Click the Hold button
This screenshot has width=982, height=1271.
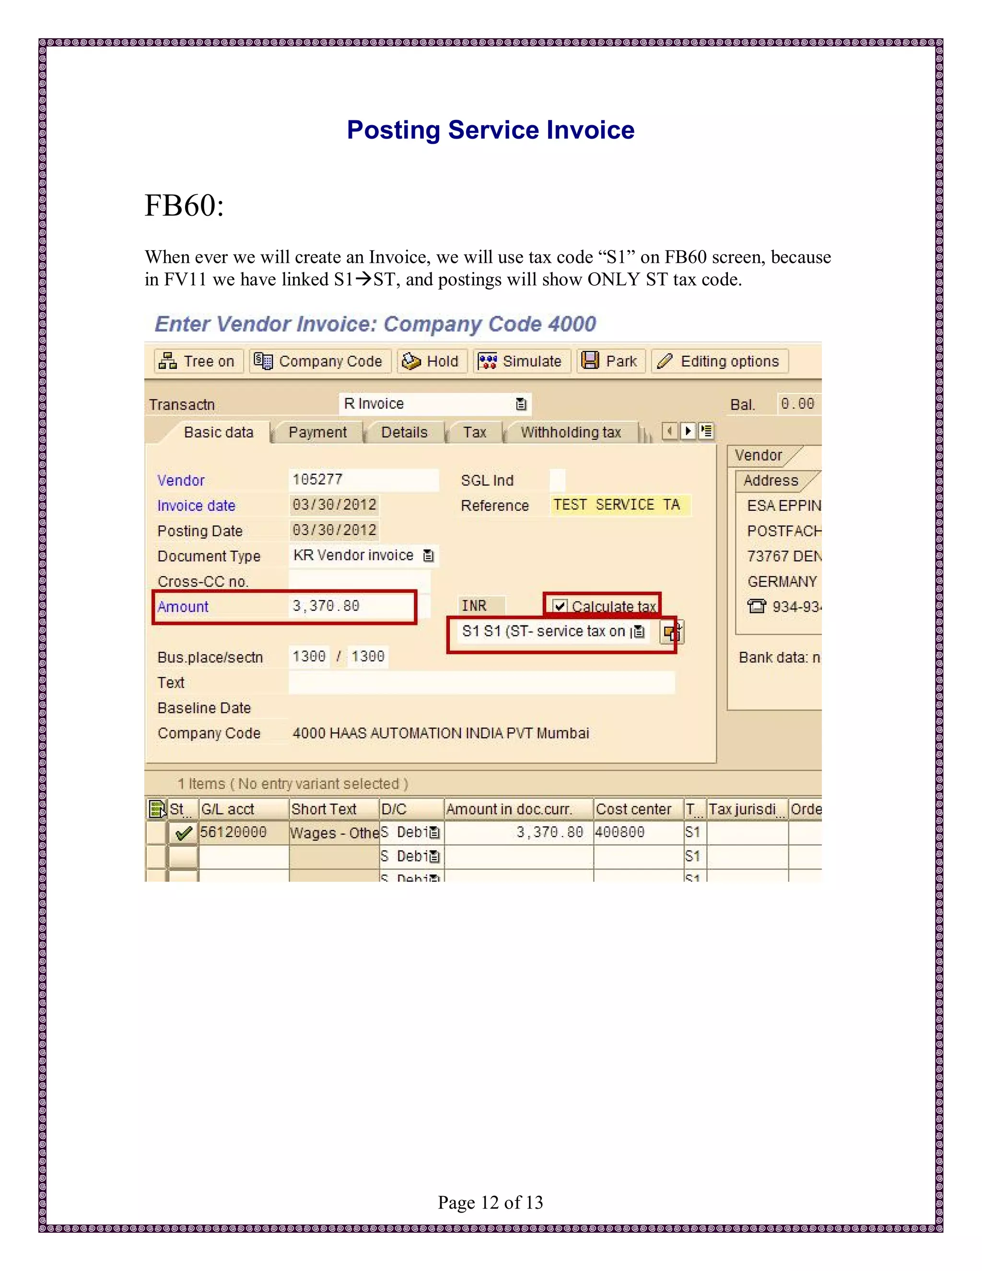432,361
